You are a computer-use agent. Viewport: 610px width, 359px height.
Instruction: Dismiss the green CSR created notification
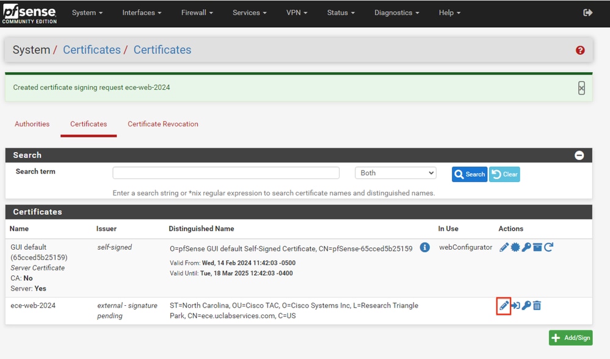(x=581, y=88)
